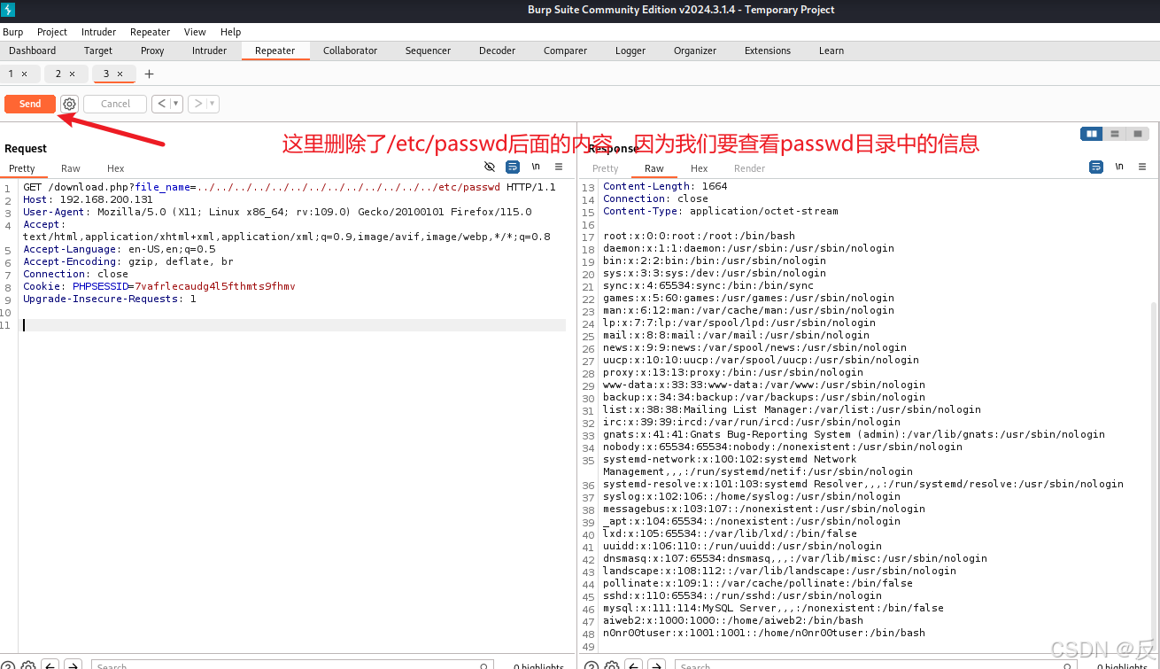Screen dimensions: 1160x669
Task: Open Repeater send settings gear
Action: (x=69, y=104)
